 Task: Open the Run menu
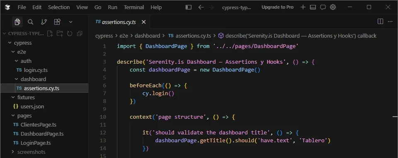(x=112, y=7)
